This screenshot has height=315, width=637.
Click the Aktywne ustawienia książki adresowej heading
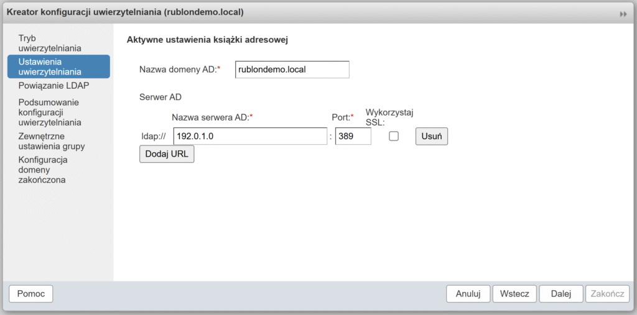pyautogui.click(x=207, y=40)
